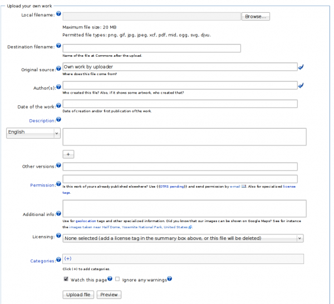Focus the Author(s) text field
The height and width of the screenshot is (304, 334).
click(x=180, y=85)
